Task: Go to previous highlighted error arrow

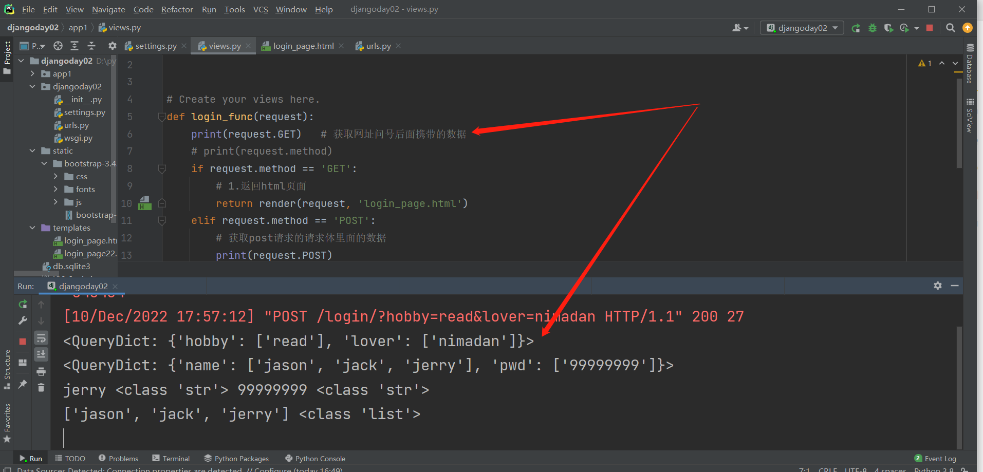Action: click(x=942, y=63)
